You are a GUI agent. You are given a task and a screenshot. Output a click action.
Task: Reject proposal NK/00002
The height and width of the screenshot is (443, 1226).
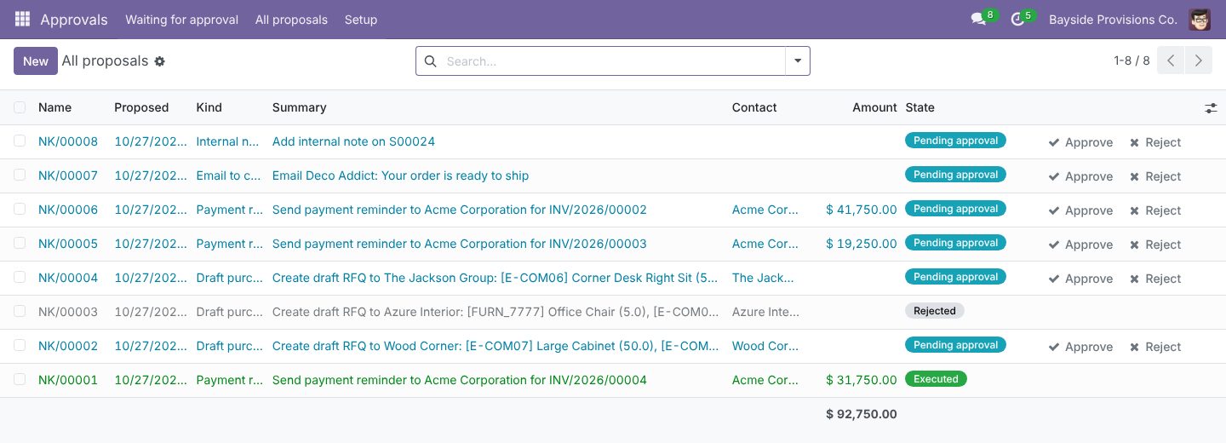(1155, 347)
